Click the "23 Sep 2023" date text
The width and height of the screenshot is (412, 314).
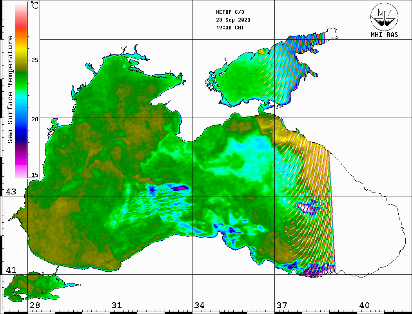[x=233, y=20]
